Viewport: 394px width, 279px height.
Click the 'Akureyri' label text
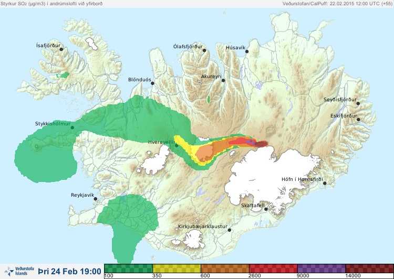click(x=211, y=77)
